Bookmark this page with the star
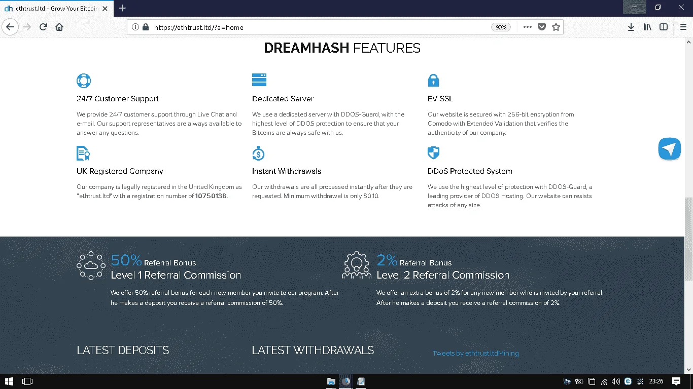The image size is (693, 389). coord(556,27)
